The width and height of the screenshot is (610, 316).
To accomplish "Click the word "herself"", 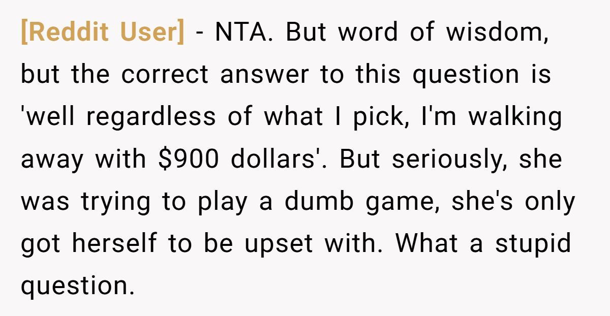I will (x=114, y=244).
